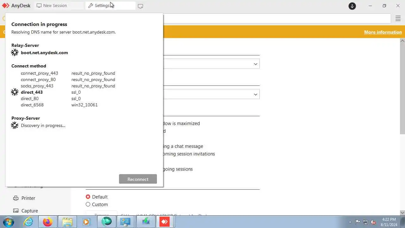Click the spinner beside direct_443
Screen dimensions: 405x228
click(x=15, y=92)
